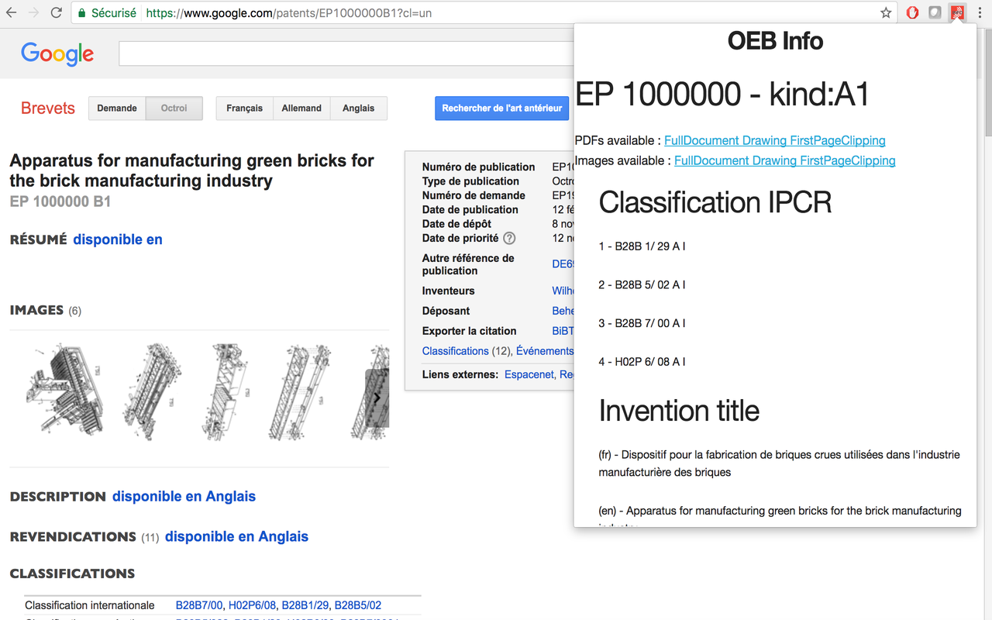Switch language to Français
The height and width of the screenshot is (620, 992).
click(x=244, y=108)
